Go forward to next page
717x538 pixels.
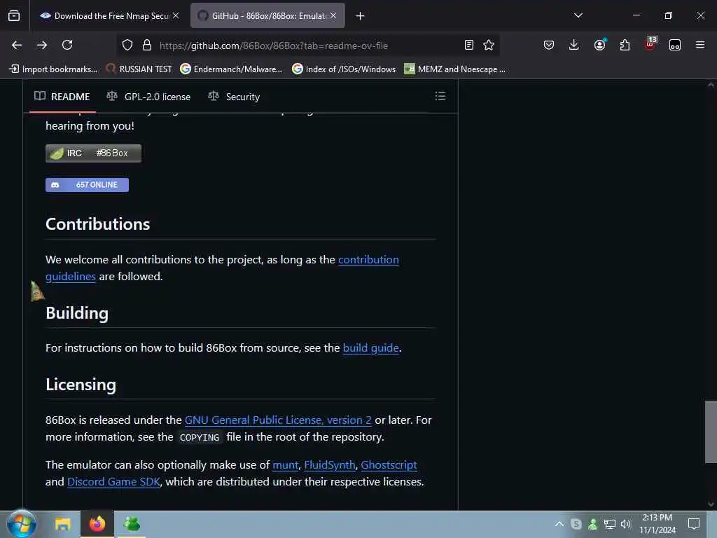[x=42, y=45]
